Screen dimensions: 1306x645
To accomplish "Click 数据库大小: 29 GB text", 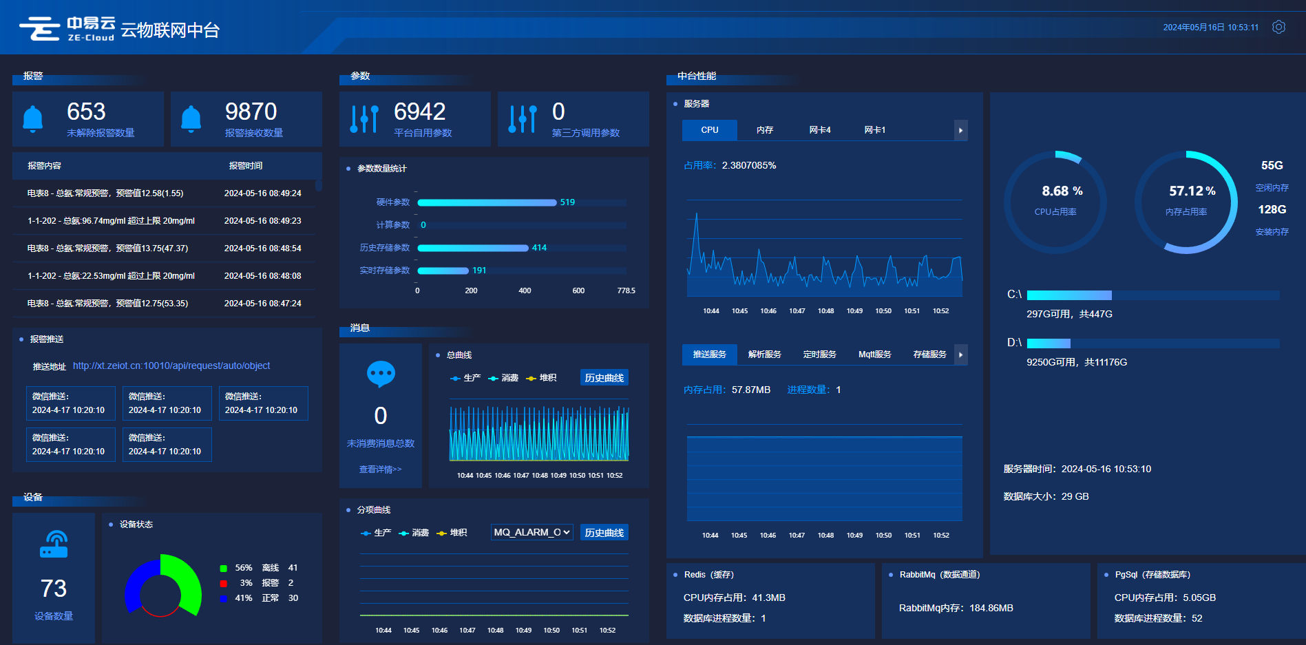I will coord(1046,496).
